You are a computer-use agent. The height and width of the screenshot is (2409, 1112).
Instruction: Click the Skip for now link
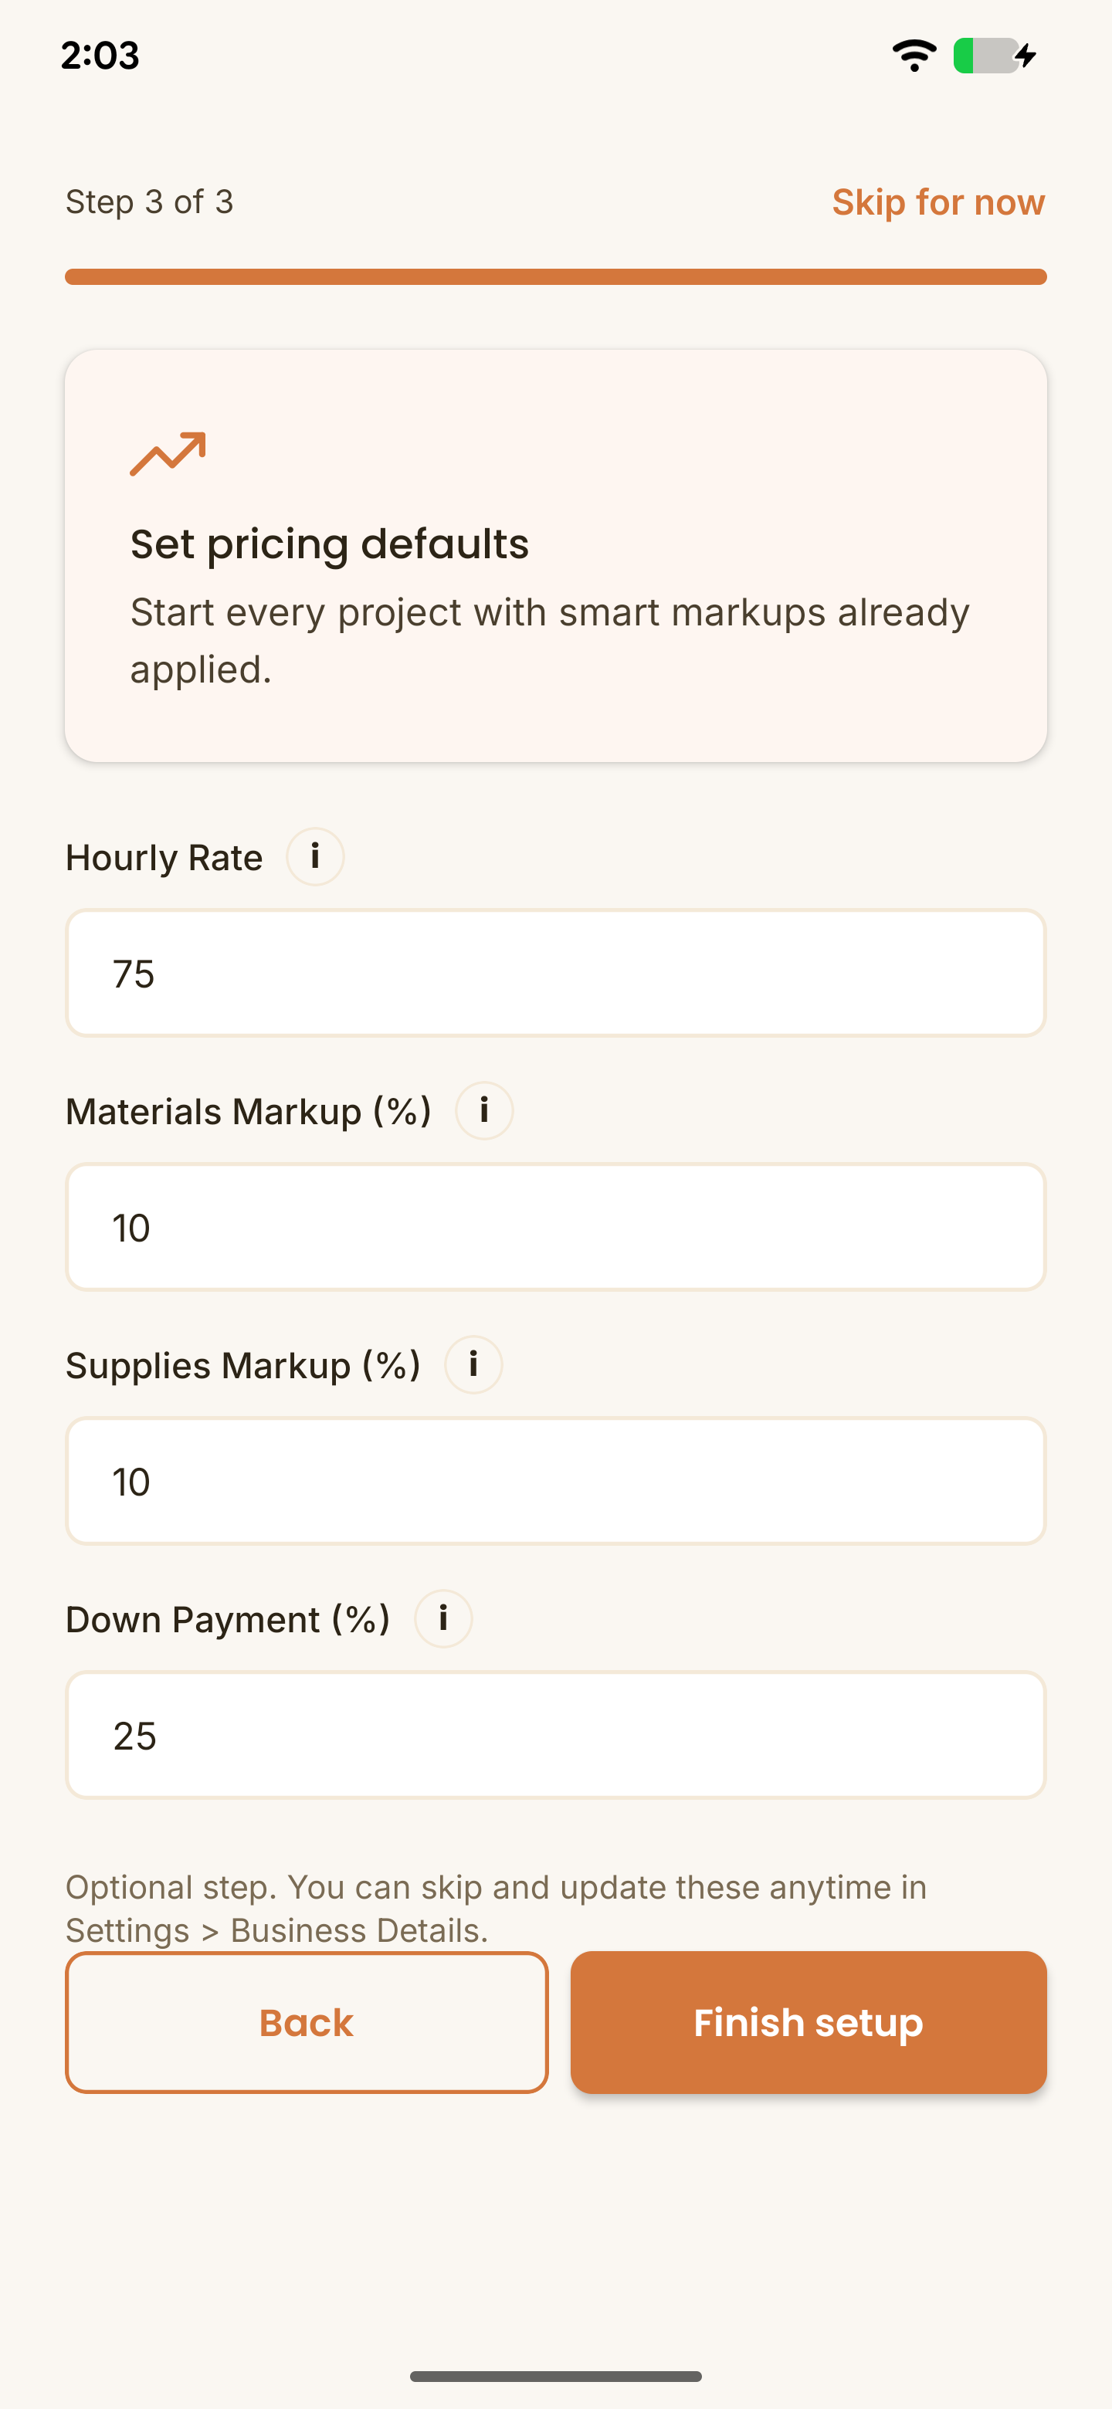point(938,202)
